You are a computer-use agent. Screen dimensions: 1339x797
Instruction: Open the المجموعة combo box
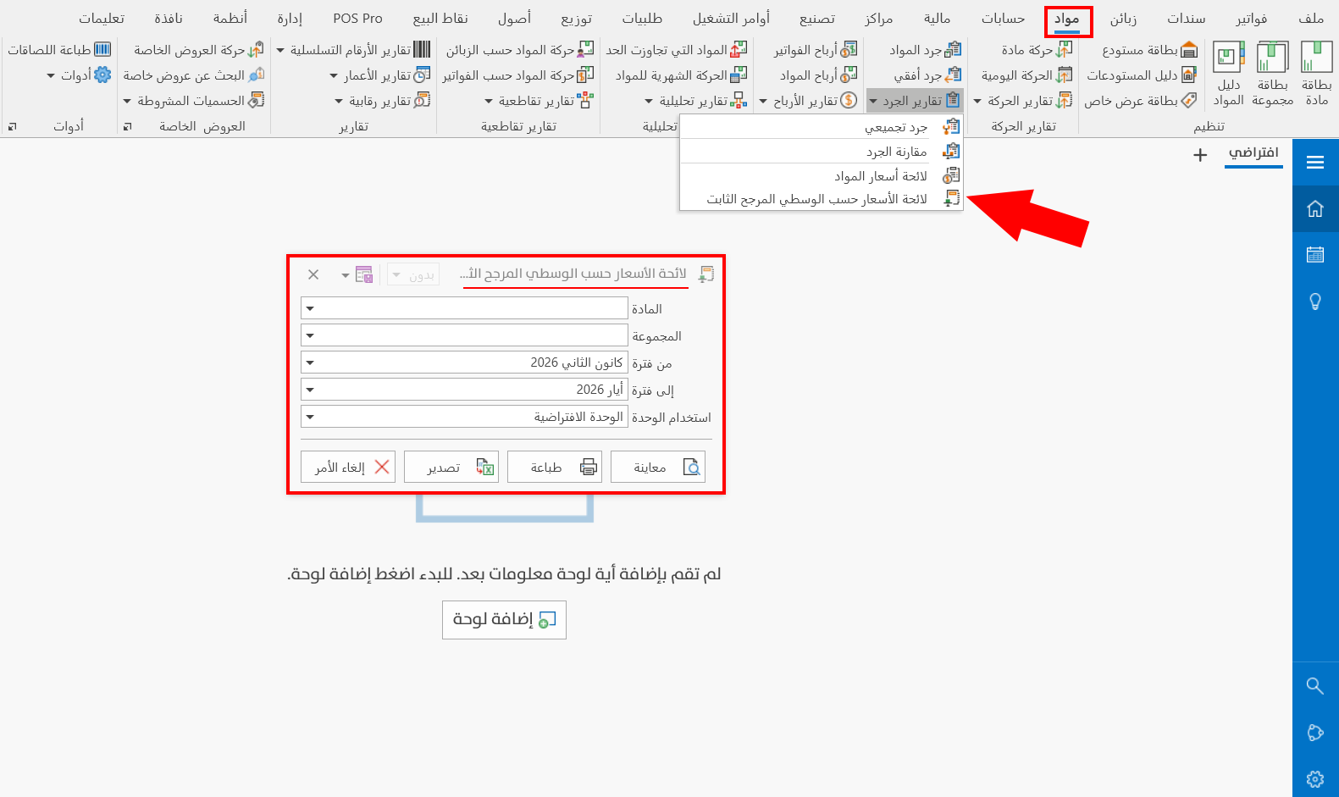point(464,335)
